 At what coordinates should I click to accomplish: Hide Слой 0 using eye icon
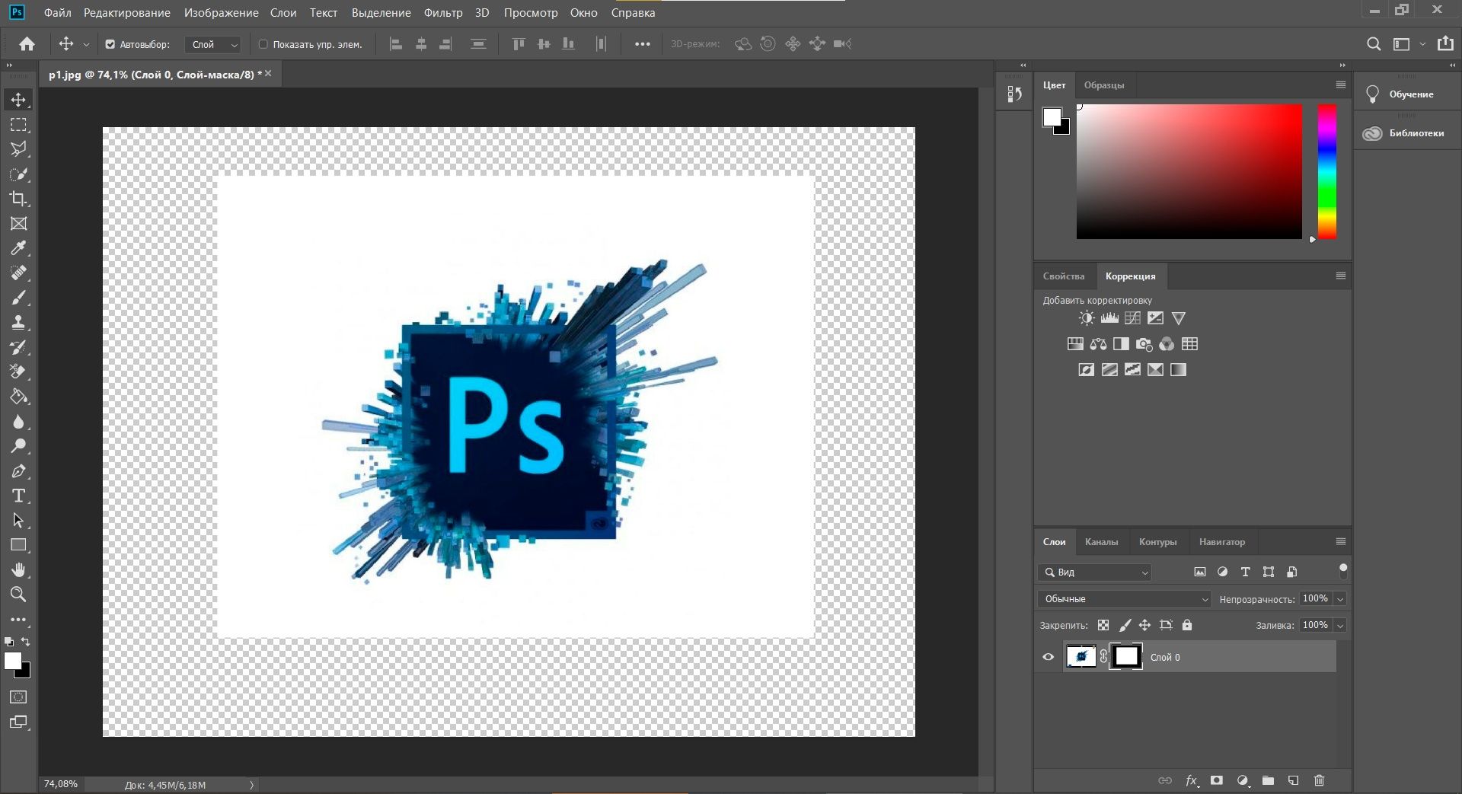point(1049,657)
